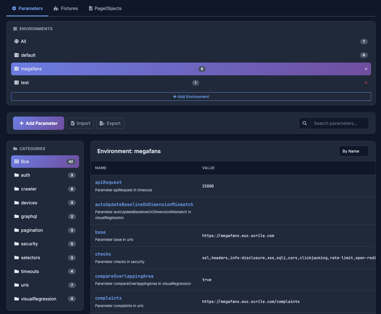Focus the Search parameters input field
Viewport: 381px width, 314px height.
339,123
